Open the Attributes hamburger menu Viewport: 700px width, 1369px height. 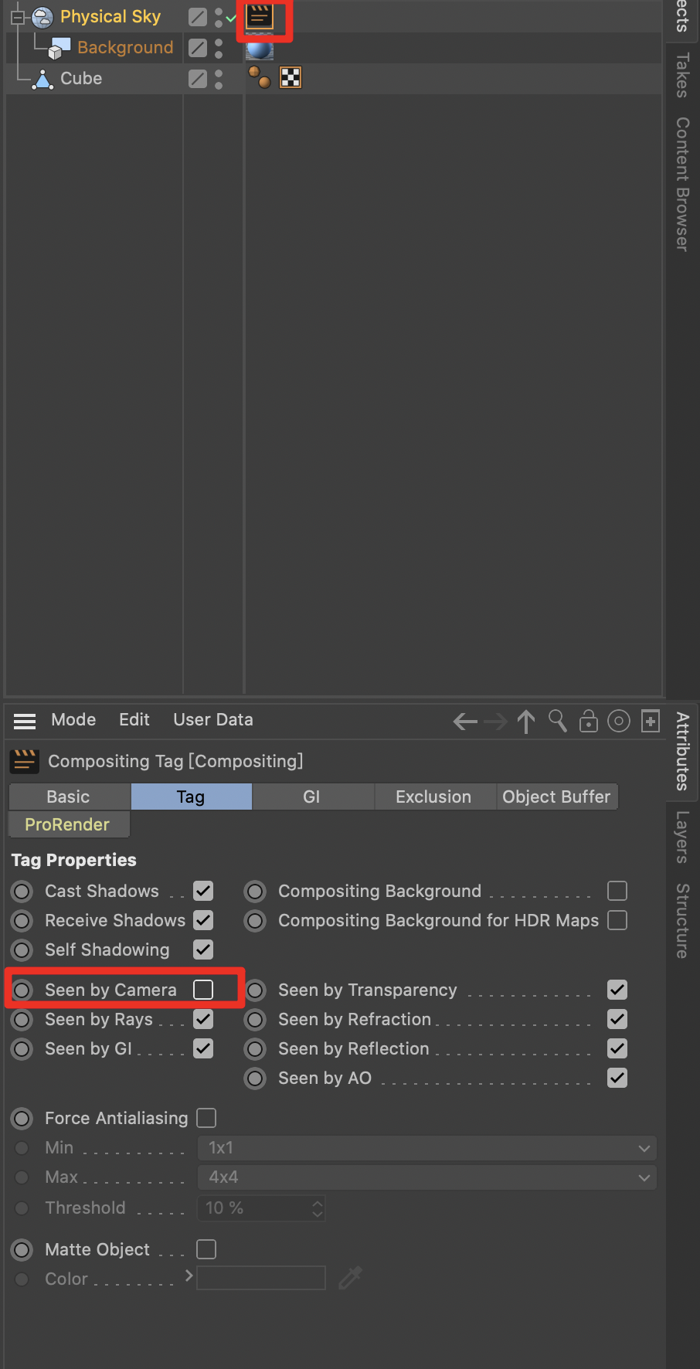click(25, 721)
